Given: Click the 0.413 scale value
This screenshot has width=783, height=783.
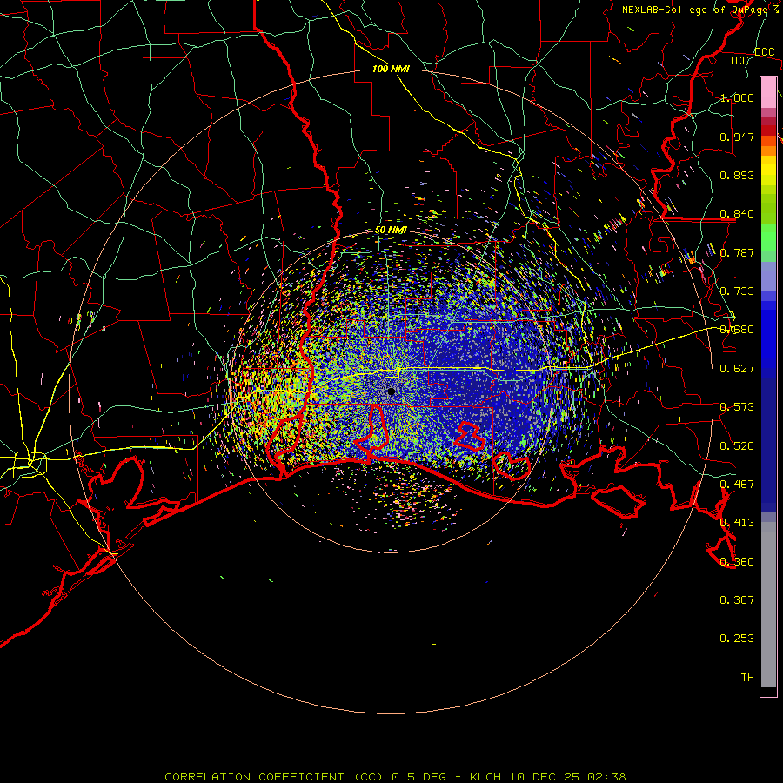Looking at the screenshot, I should 737,523.
